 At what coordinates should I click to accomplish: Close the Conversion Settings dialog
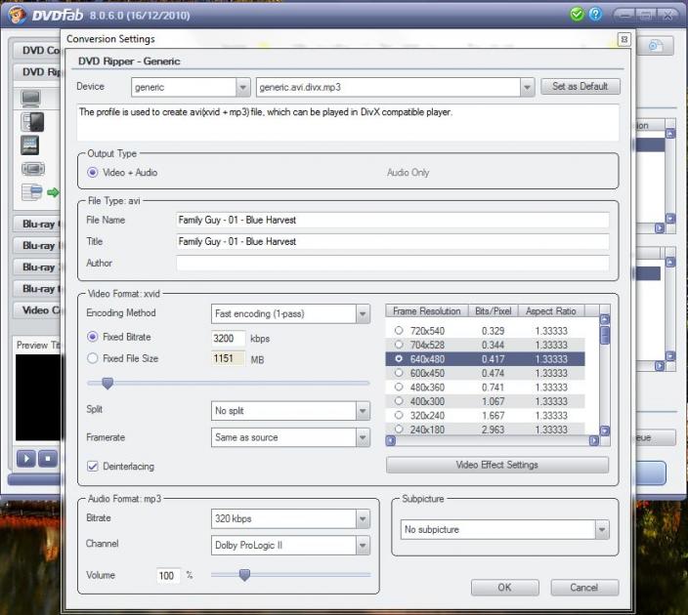tap(624, 40)
